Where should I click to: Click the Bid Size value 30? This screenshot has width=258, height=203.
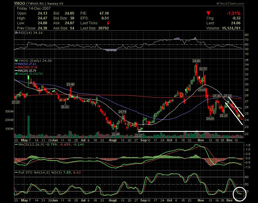pos(72,18)
